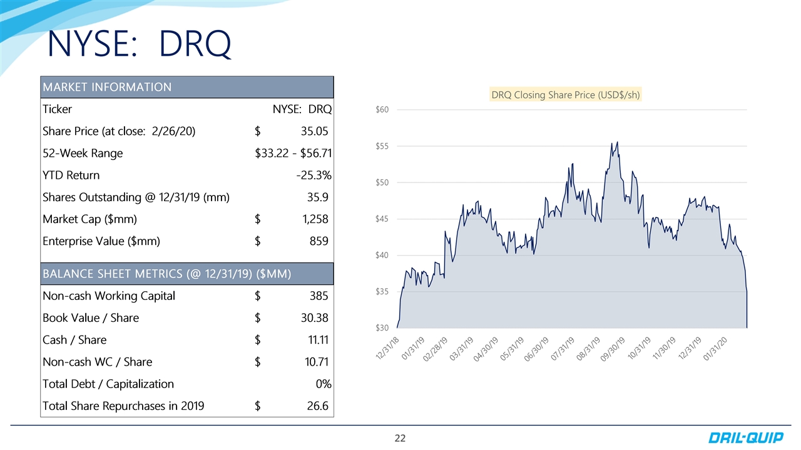Click the "NYSE: DRQ" ticker value in table
Viewport: 801px width, 450px height.
point(302,109)
